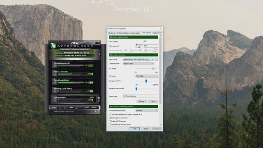This screenshot has height=148, width=263.
Task: Click the cancel button next to OK
Action: 146,129
